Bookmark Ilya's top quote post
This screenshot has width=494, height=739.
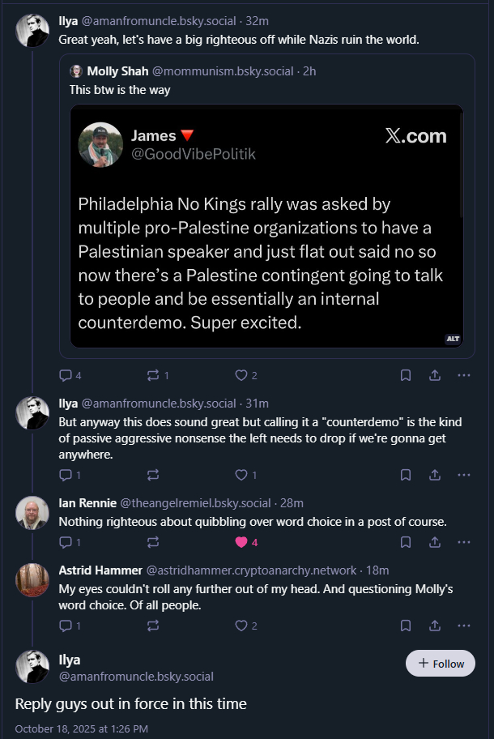coord(406,375)
